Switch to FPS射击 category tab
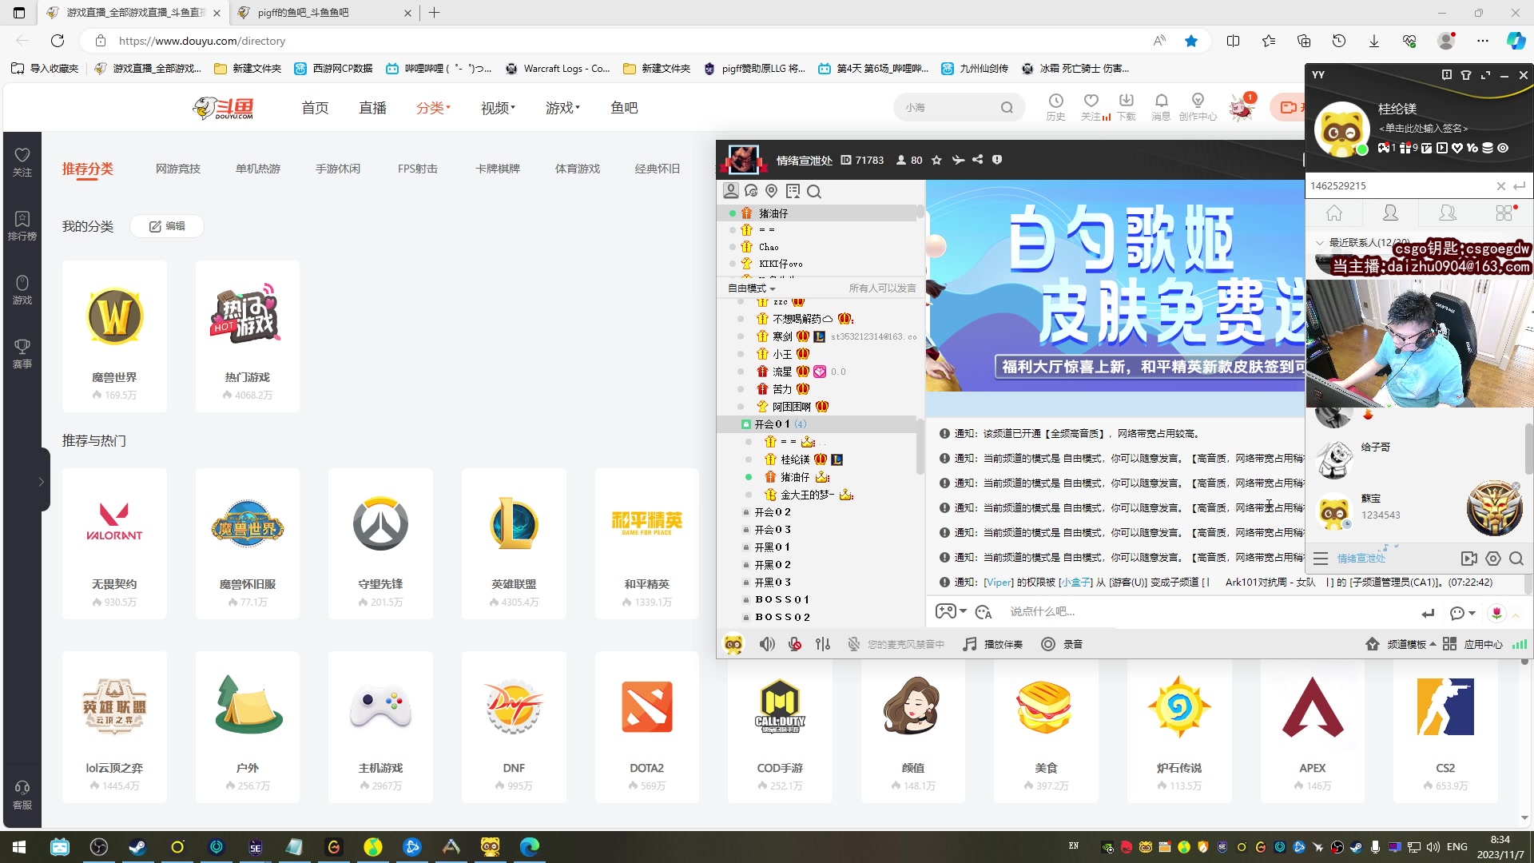 click(x=418, y=169)
